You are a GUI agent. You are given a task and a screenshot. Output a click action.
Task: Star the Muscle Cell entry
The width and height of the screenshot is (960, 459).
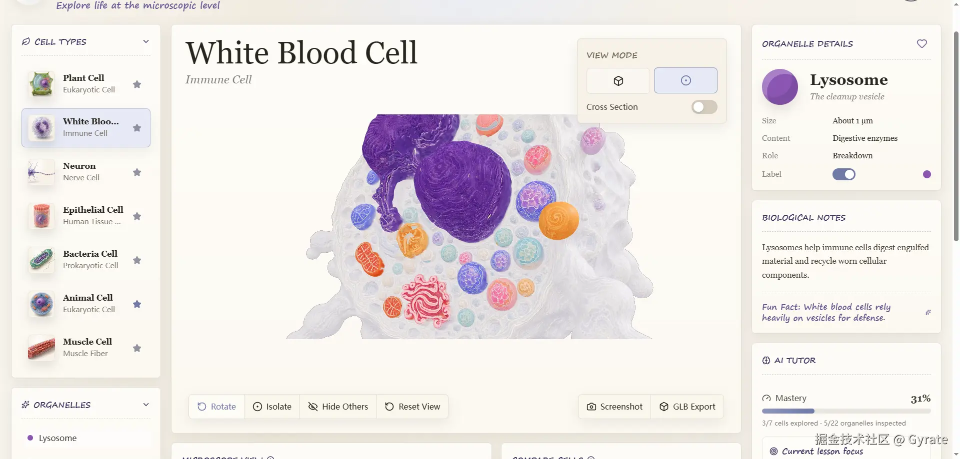(x=137, y=348)
